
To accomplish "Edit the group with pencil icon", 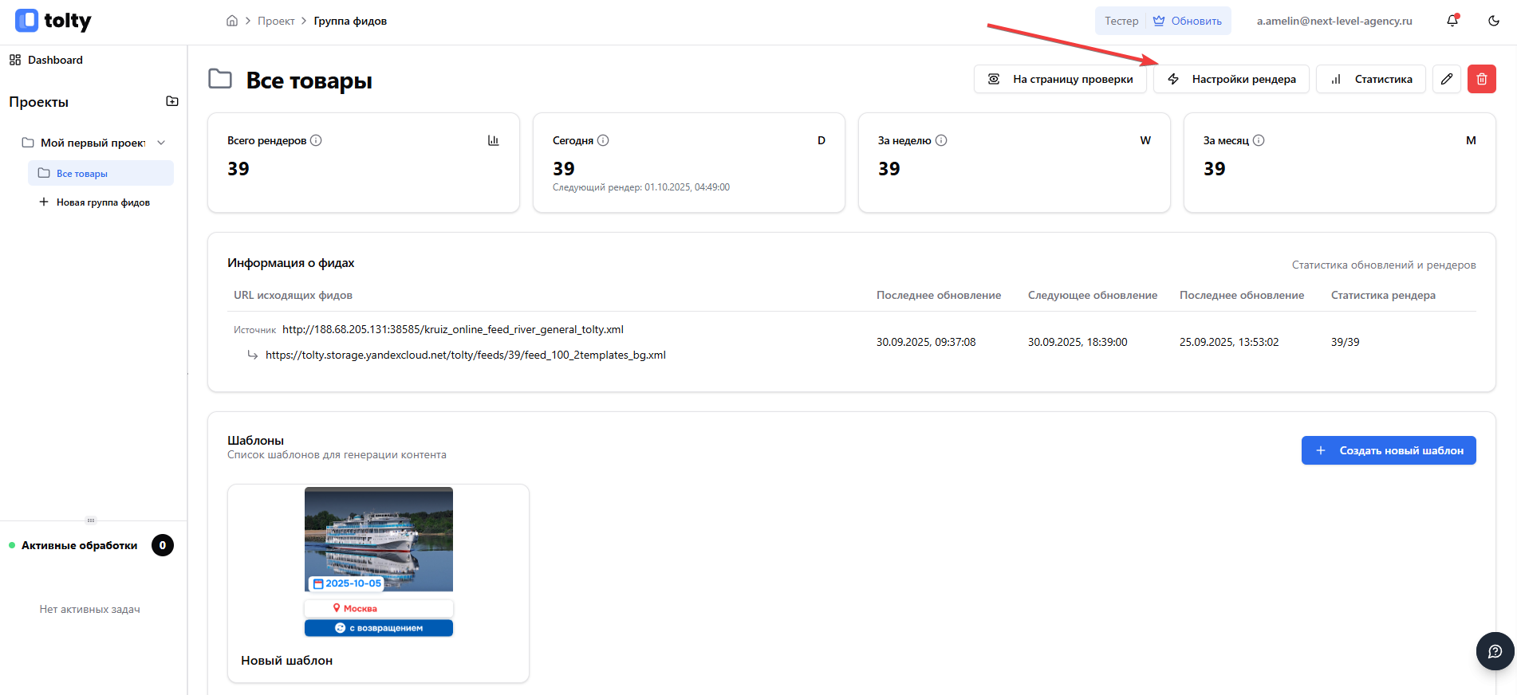I will [1447, 79].
